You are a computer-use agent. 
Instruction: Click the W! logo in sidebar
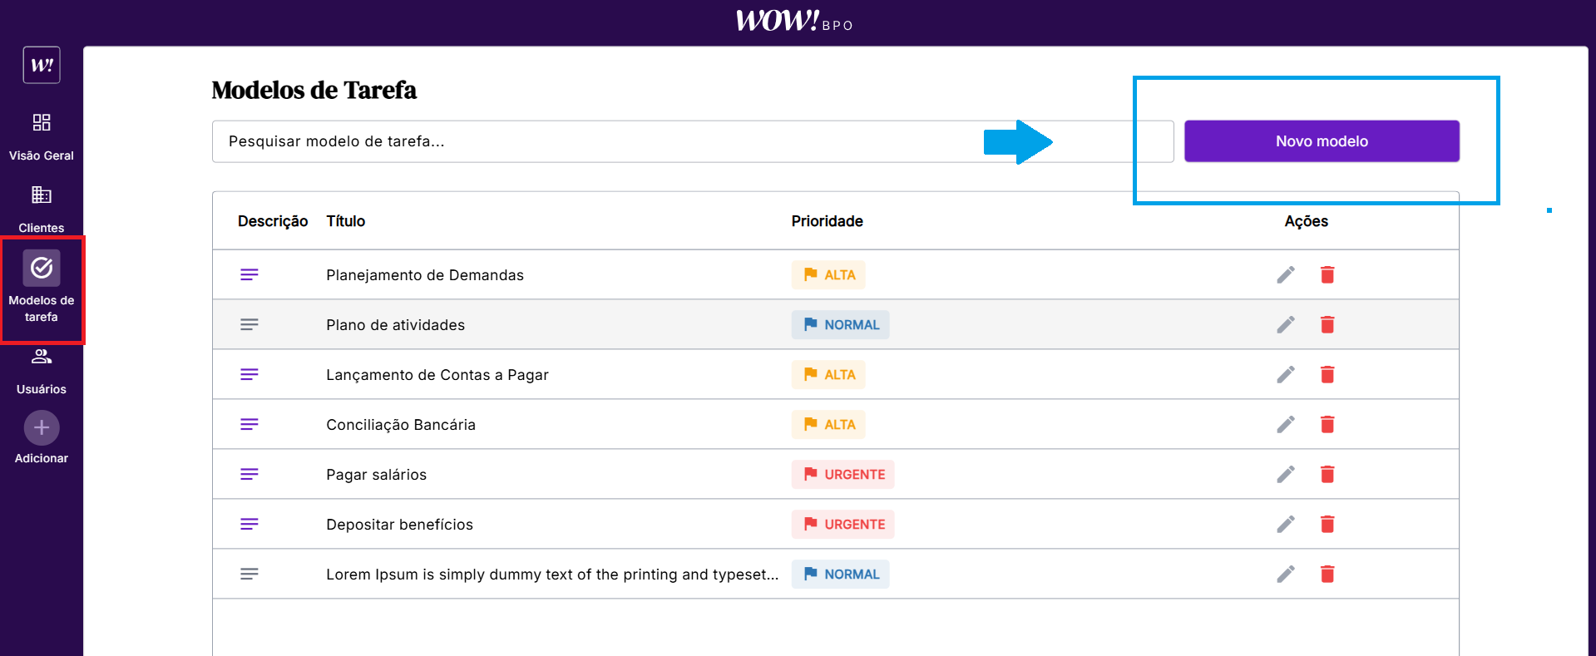(42, 65)
